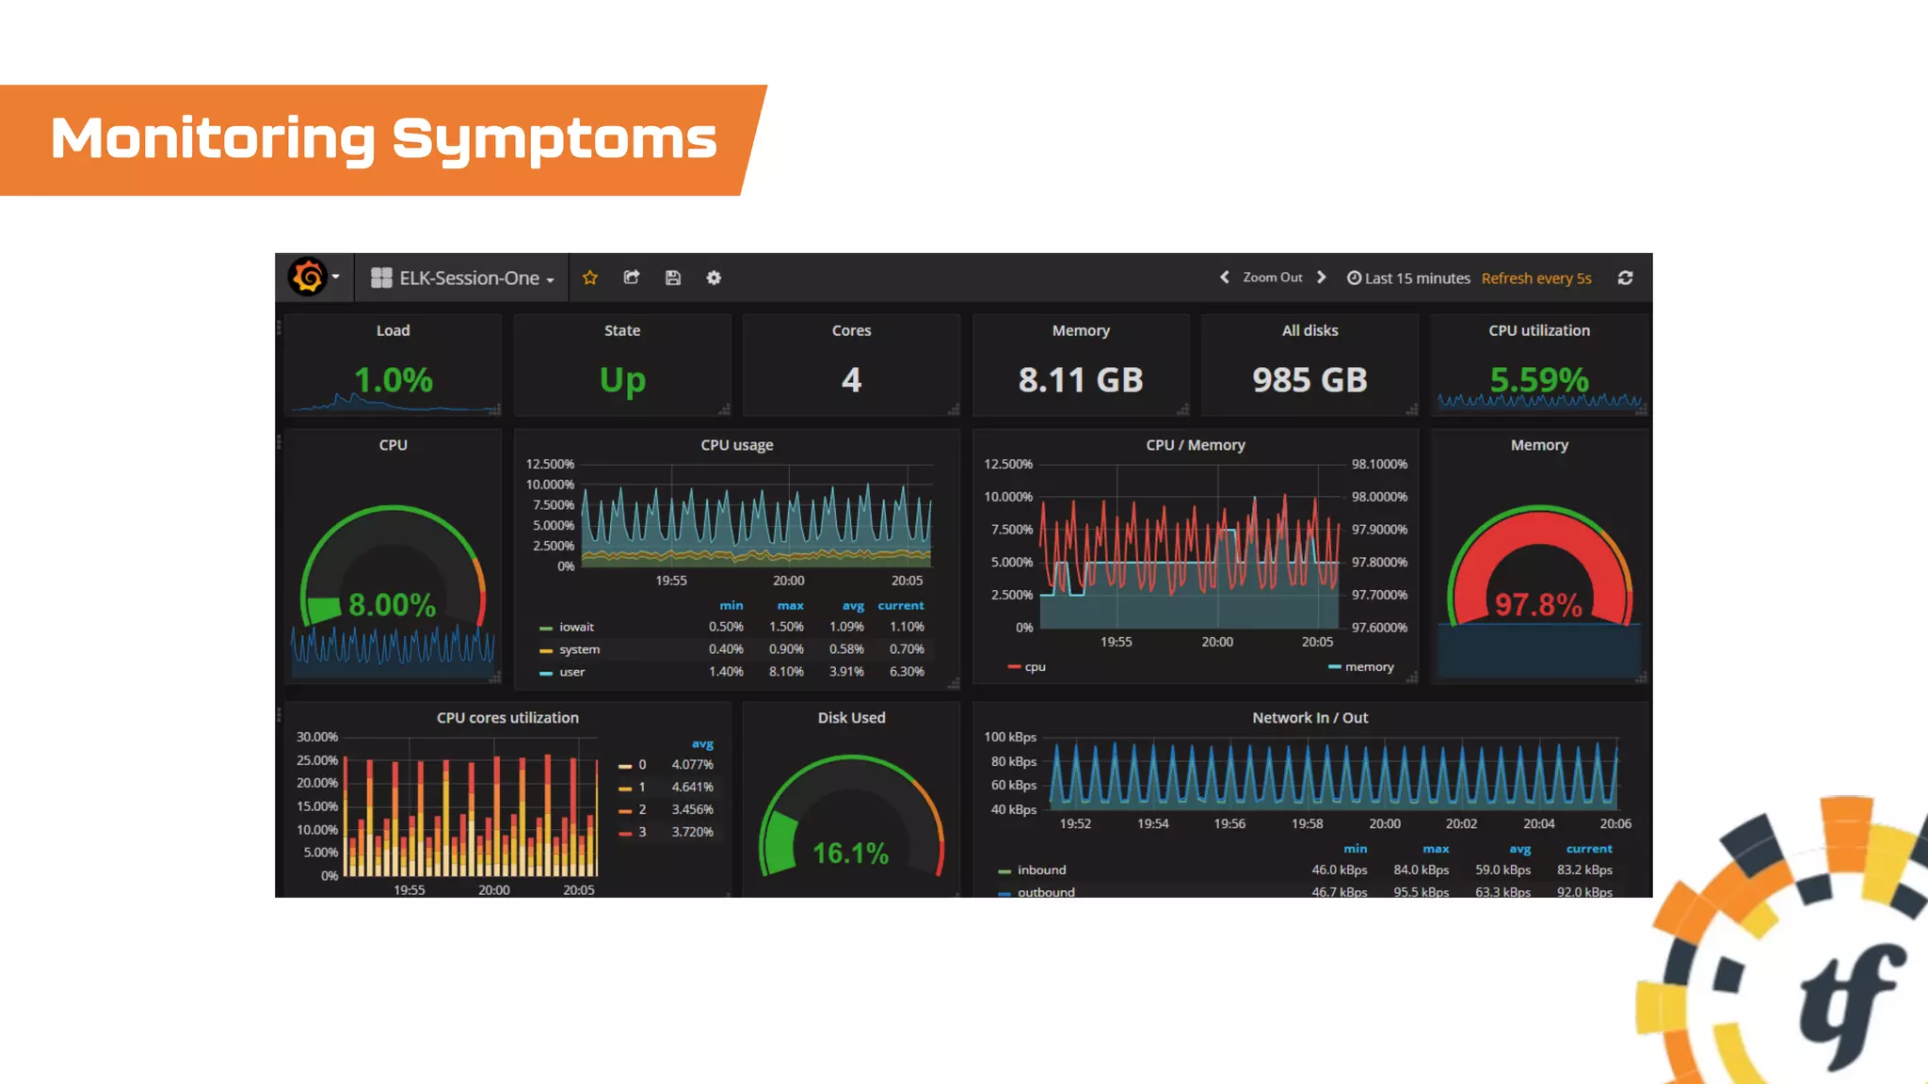Click the Up state value
Screen dimensions: 1928x1084
[x=622, y=380]
